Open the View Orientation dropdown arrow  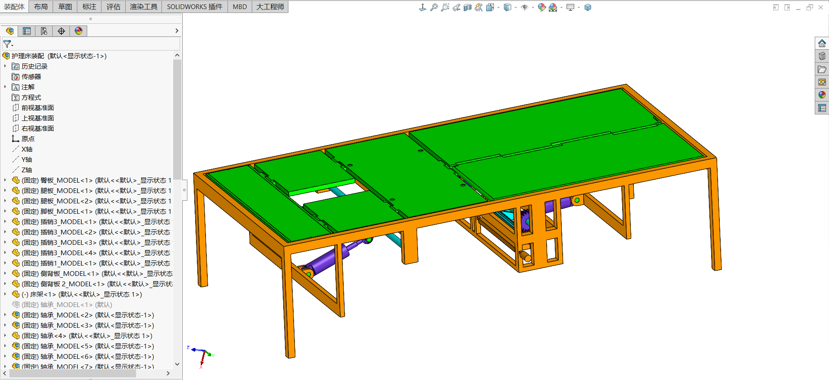coord(498,7)
